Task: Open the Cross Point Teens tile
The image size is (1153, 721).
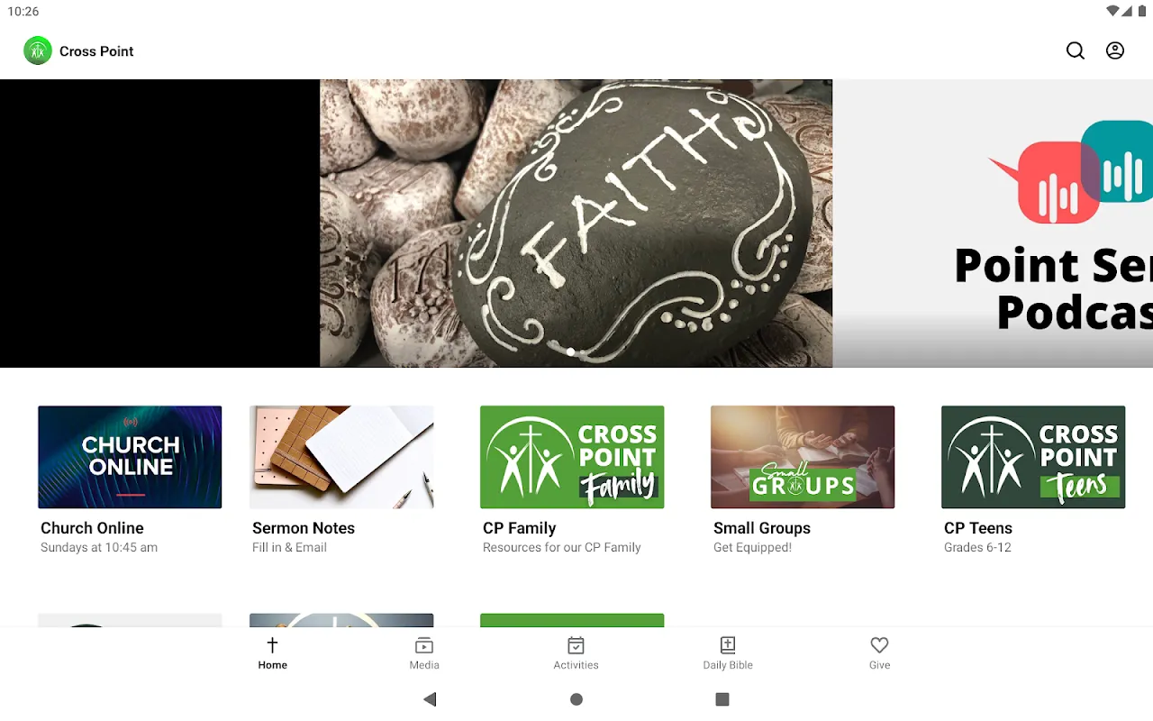Action: (x=1033, y=457)
